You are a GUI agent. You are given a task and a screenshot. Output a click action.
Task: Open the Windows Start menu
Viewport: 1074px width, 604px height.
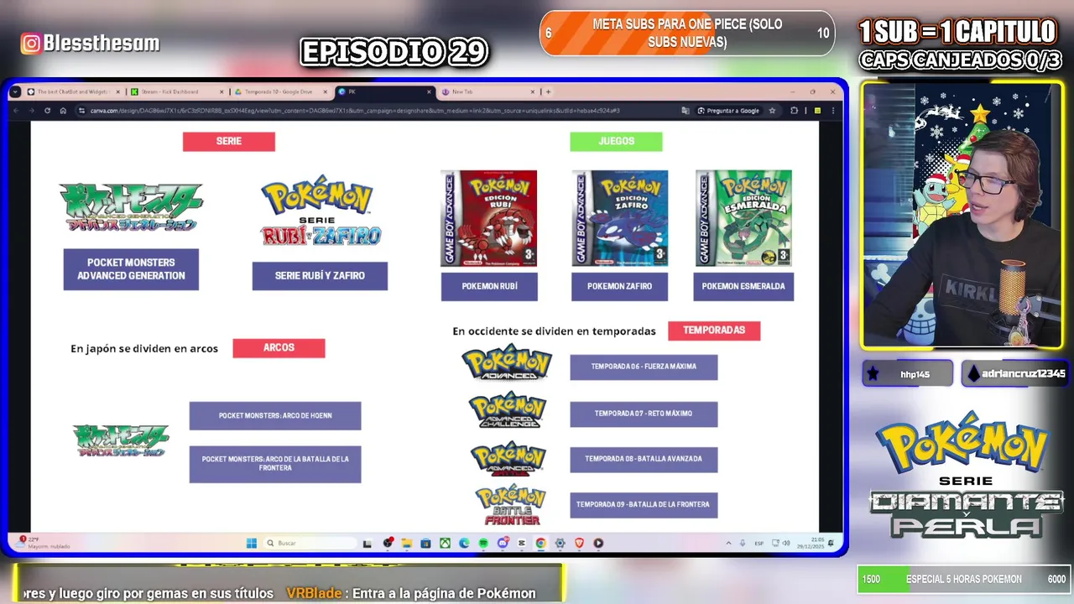coord(251,543)
